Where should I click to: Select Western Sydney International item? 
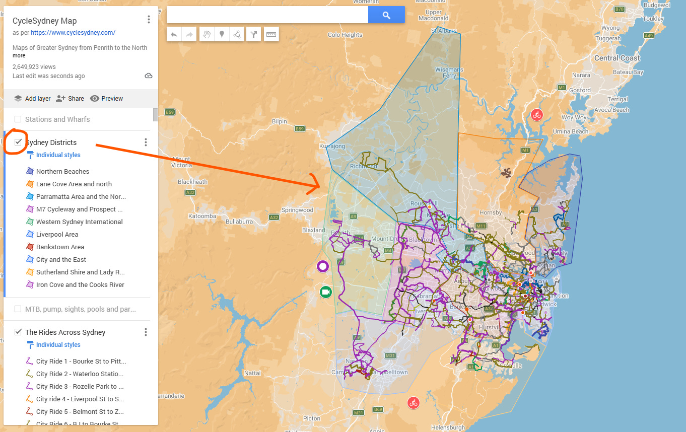(80, 222)
